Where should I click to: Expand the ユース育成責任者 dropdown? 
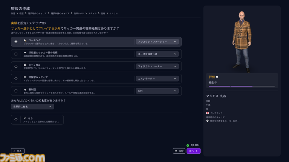pyautogui.click(x=157, y=54)
